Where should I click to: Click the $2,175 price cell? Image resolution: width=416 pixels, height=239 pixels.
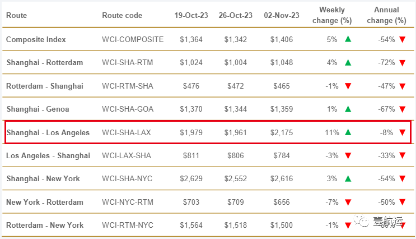[x=282, y=132]
